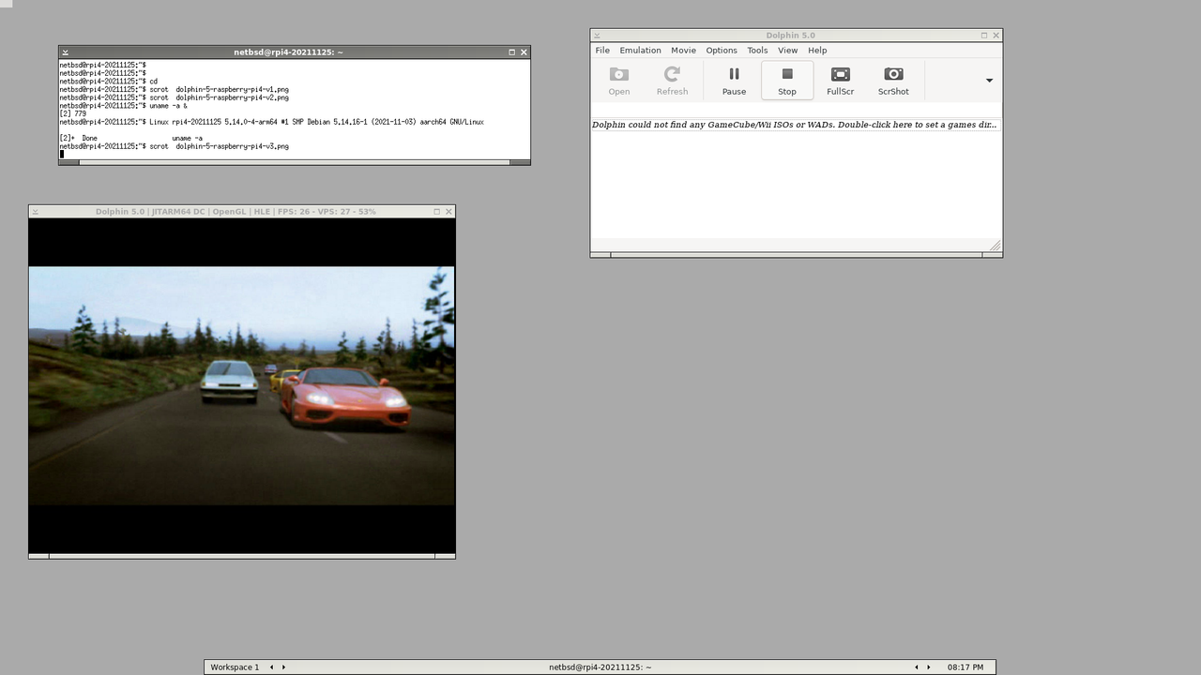Click the red sports car in the game view
This screenshot has width=1201, height=675.
(345, 397)
